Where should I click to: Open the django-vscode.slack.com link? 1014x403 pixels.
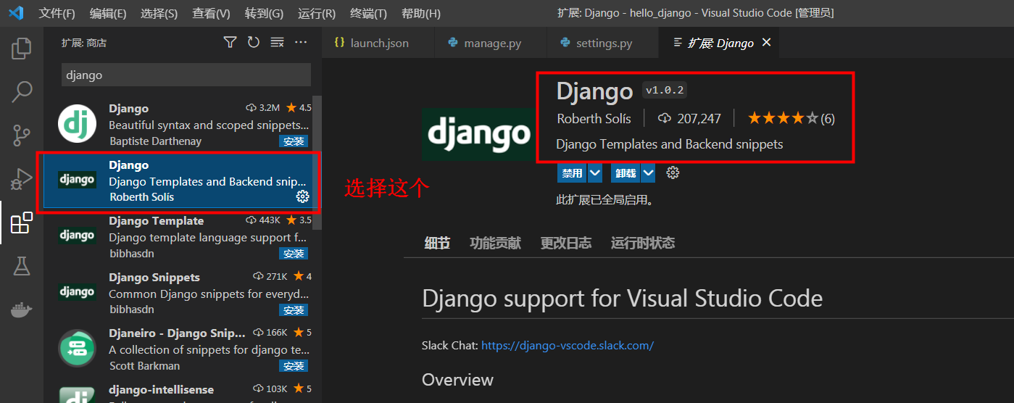(x=568, y=346)
